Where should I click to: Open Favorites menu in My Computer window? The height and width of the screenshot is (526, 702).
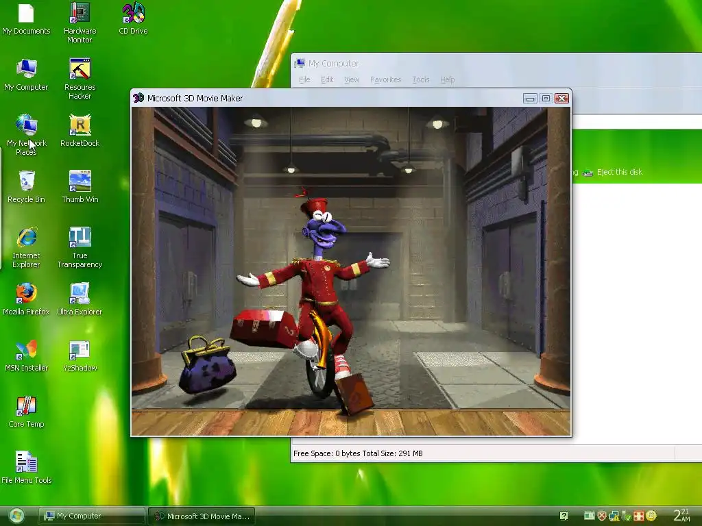coord(385,79)
